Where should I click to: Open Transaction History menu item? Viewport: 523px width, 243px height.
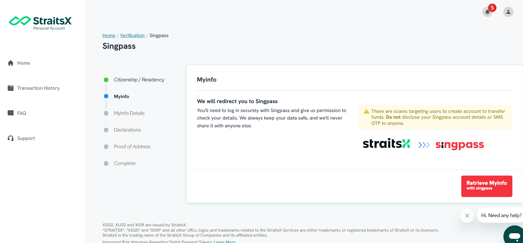39,88
